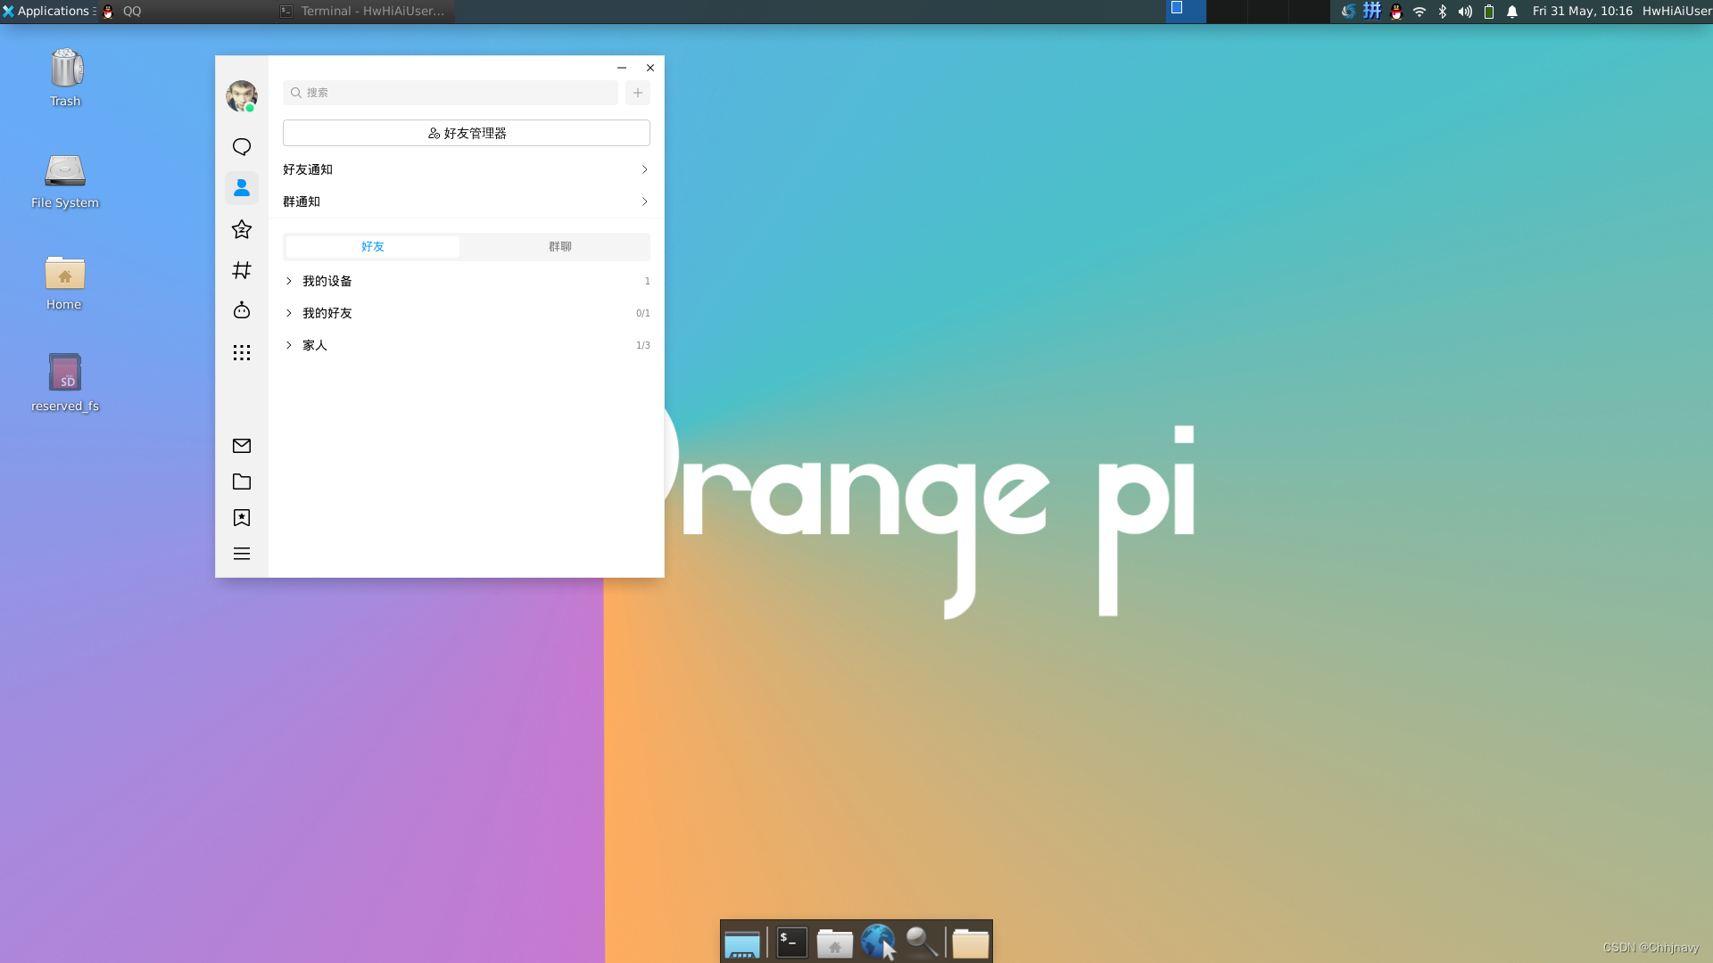1713x963 pixels.
Task: Open the Wi-Fi network tray icon
Action: 1419,12
